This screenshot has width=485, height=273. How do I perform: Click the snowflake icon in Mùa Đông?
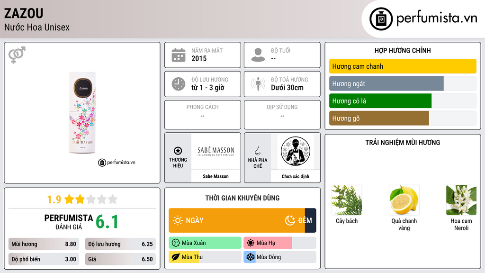click(x=251, y=257)
